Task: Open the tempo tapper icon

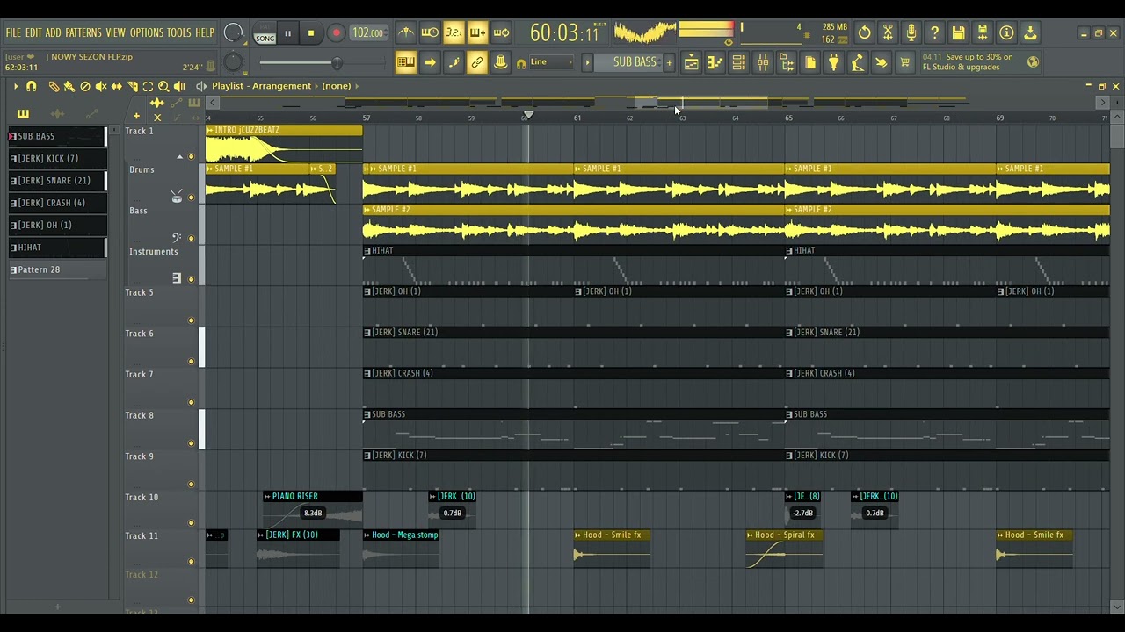Action: [x=858, y=62]
